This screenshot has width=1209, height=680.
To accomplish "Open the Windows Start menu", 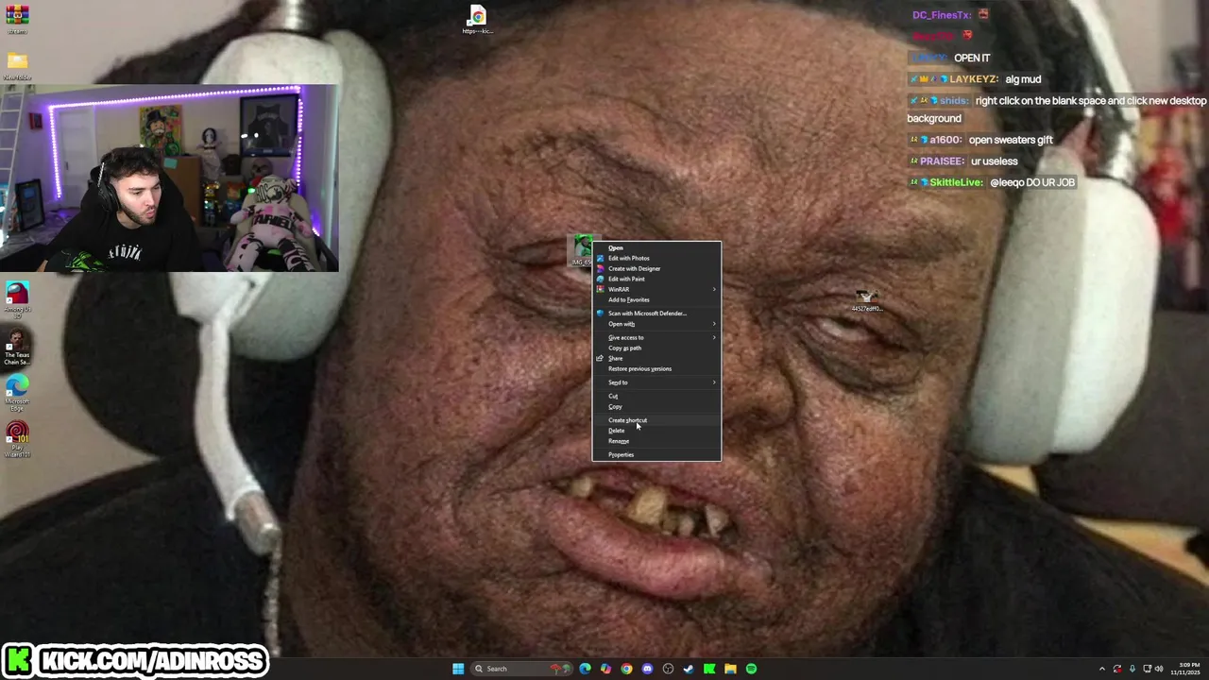I will [458, 669].
